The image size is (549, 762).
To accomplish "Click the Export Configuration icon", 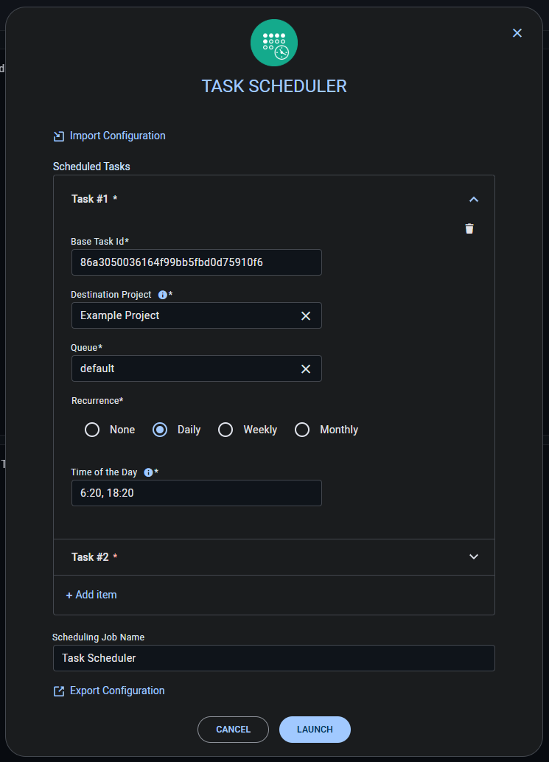I will point(58,691).
